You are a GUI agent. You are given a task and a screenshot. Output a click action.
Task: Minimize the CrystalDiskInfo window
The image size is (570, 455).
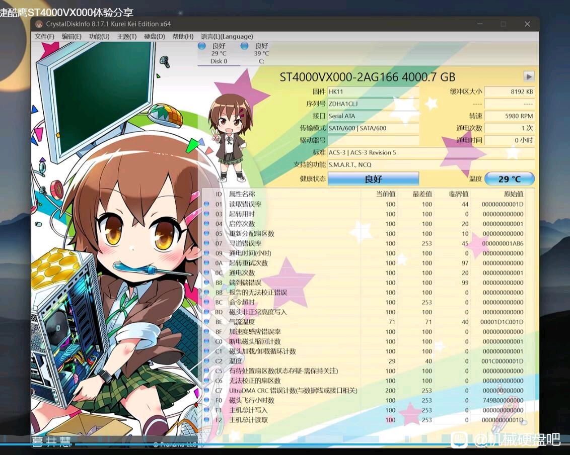pyautogui.click(x=480, y=24)
